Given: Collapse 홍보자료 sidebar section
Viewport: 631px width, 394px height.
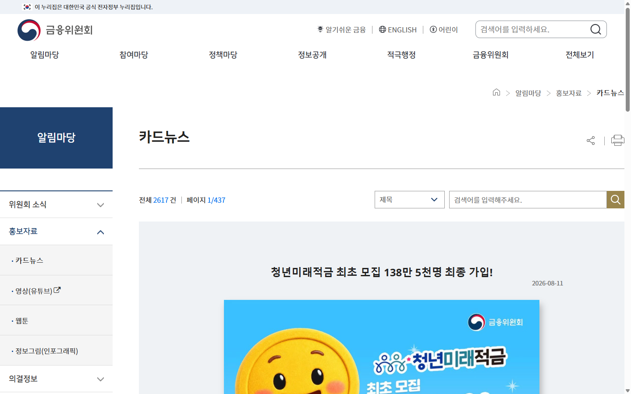Looking at the screenshot, I should pos(56,232).
